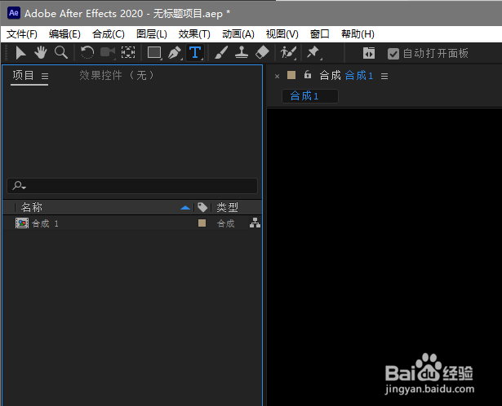Click the 类型 column header
Screen dimensions: 502x406
[x=227, y=207]
